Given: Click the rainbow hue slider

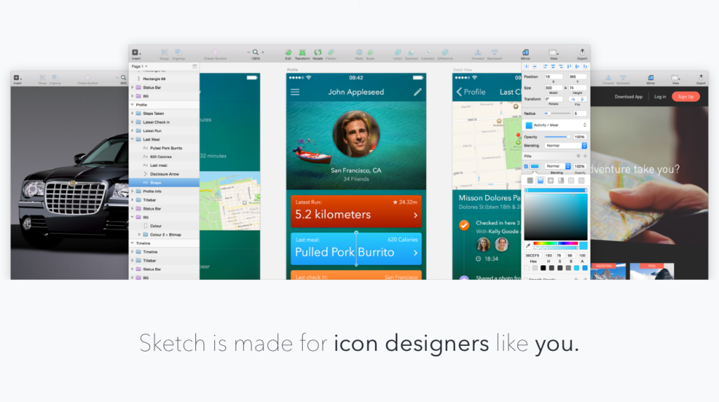Looking at the screenshot, I should click(x=555, y=243).
